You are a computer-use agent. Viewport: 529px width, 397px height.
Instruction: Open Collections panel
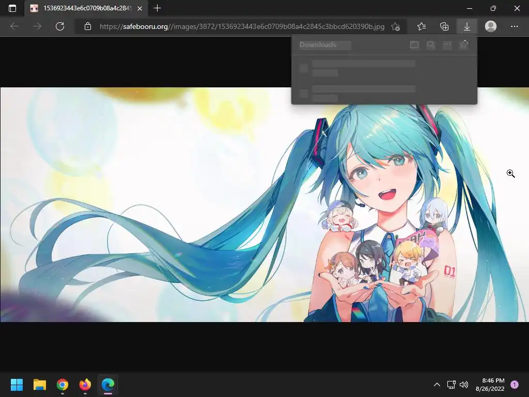pos(444,26)
